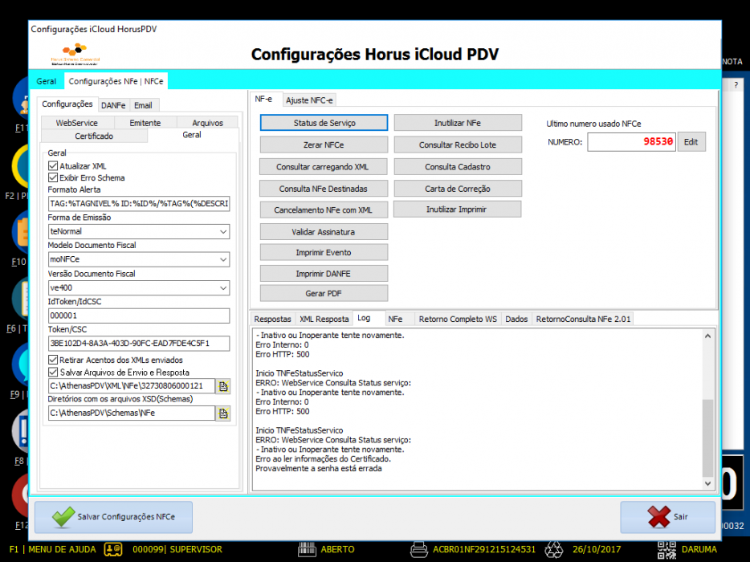Click the XML folder browse icon

223,386
